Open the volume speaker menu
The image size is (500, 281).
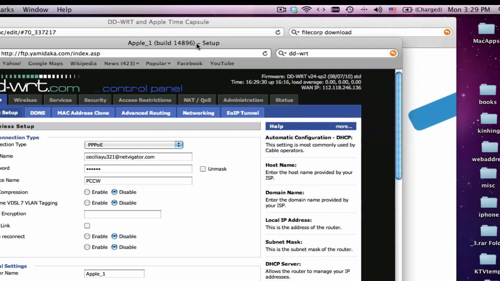point(378,10)
